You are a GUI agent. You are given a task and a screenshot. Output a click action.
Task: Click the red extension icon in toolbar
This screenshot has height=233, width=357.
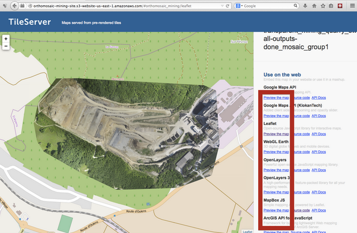(x=340, y=6)
